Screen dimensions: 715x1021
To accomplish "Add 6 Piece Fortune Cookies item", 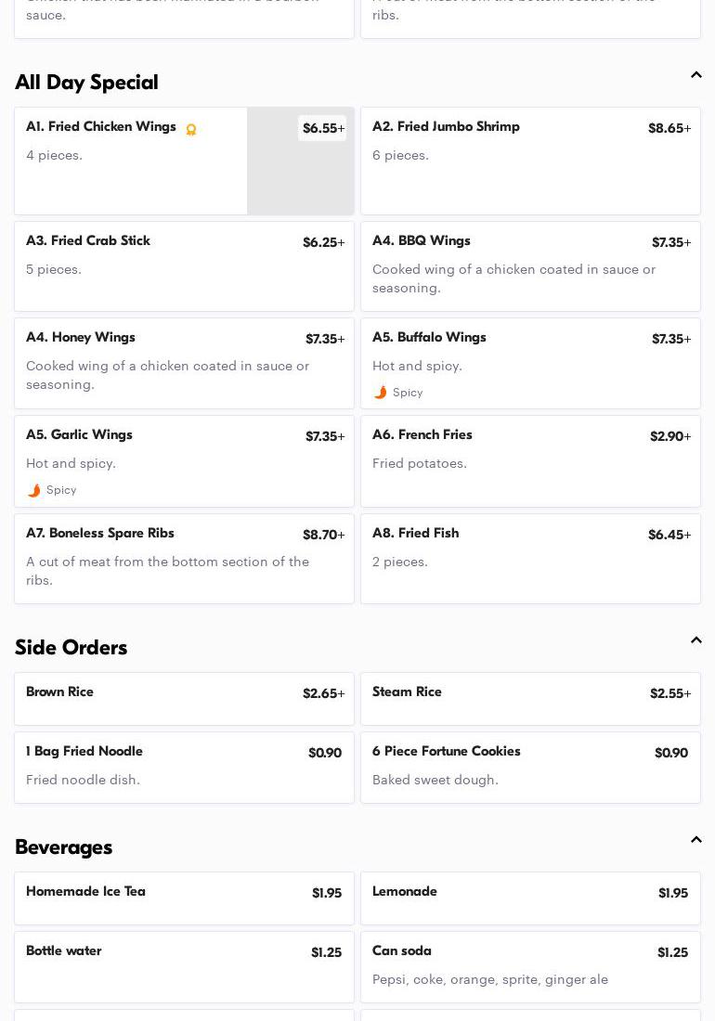I will (x=530, y=767).
